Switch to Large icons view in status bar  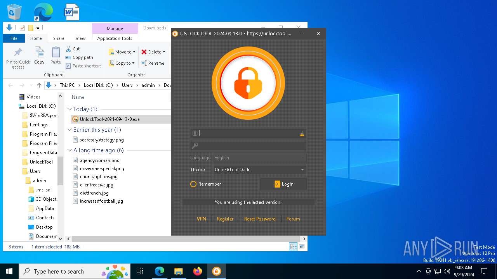click(301, 246)
